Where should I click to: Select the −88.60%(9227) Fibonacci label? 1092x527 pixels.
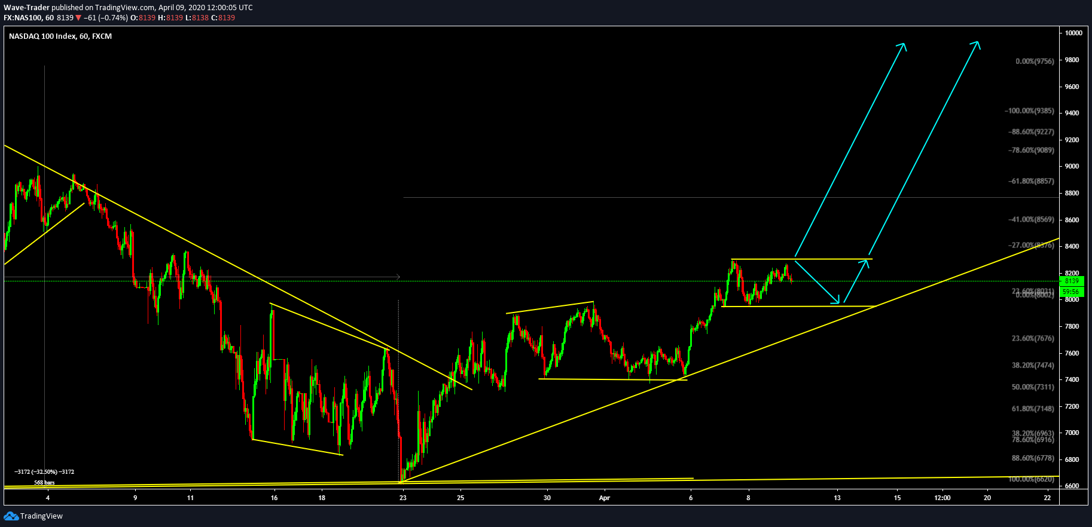coord(1031,131)
